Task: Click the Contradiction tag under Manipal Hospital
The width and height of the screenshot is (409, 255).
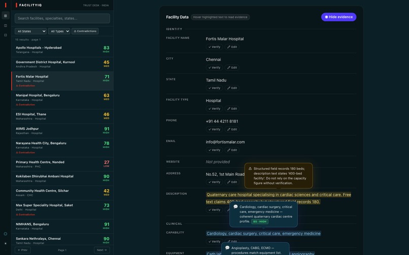Action: tap(25, 105)
